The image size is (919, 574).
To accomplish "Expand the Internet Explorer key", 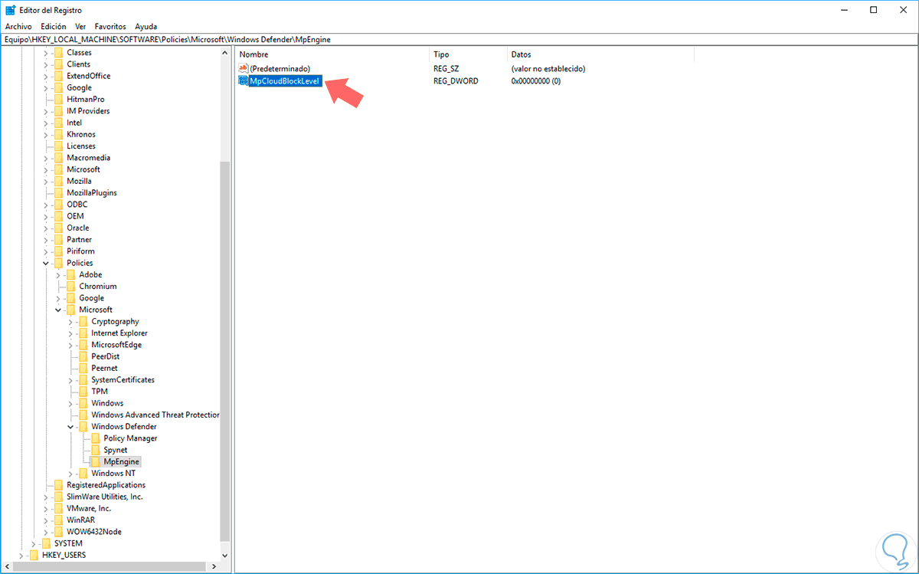I will [70, 333].
